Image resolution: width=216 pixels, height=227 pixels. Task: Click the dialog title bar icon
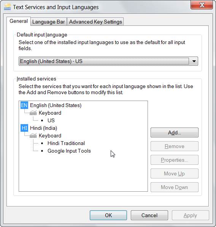click(x=7, y=7)
